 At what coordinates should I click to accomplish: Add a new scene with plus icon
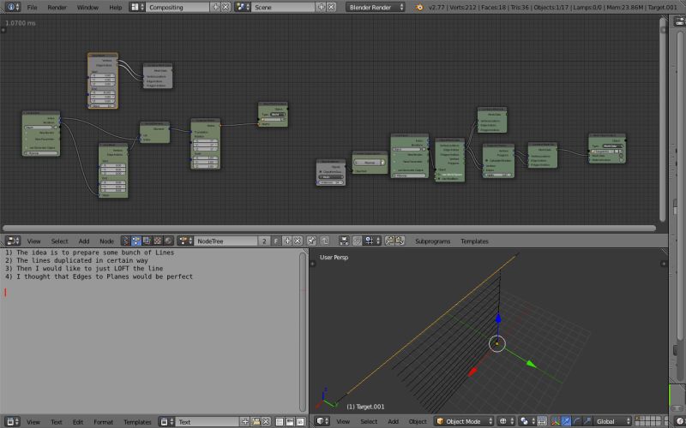pyautogui.click(x=321, y=7)
